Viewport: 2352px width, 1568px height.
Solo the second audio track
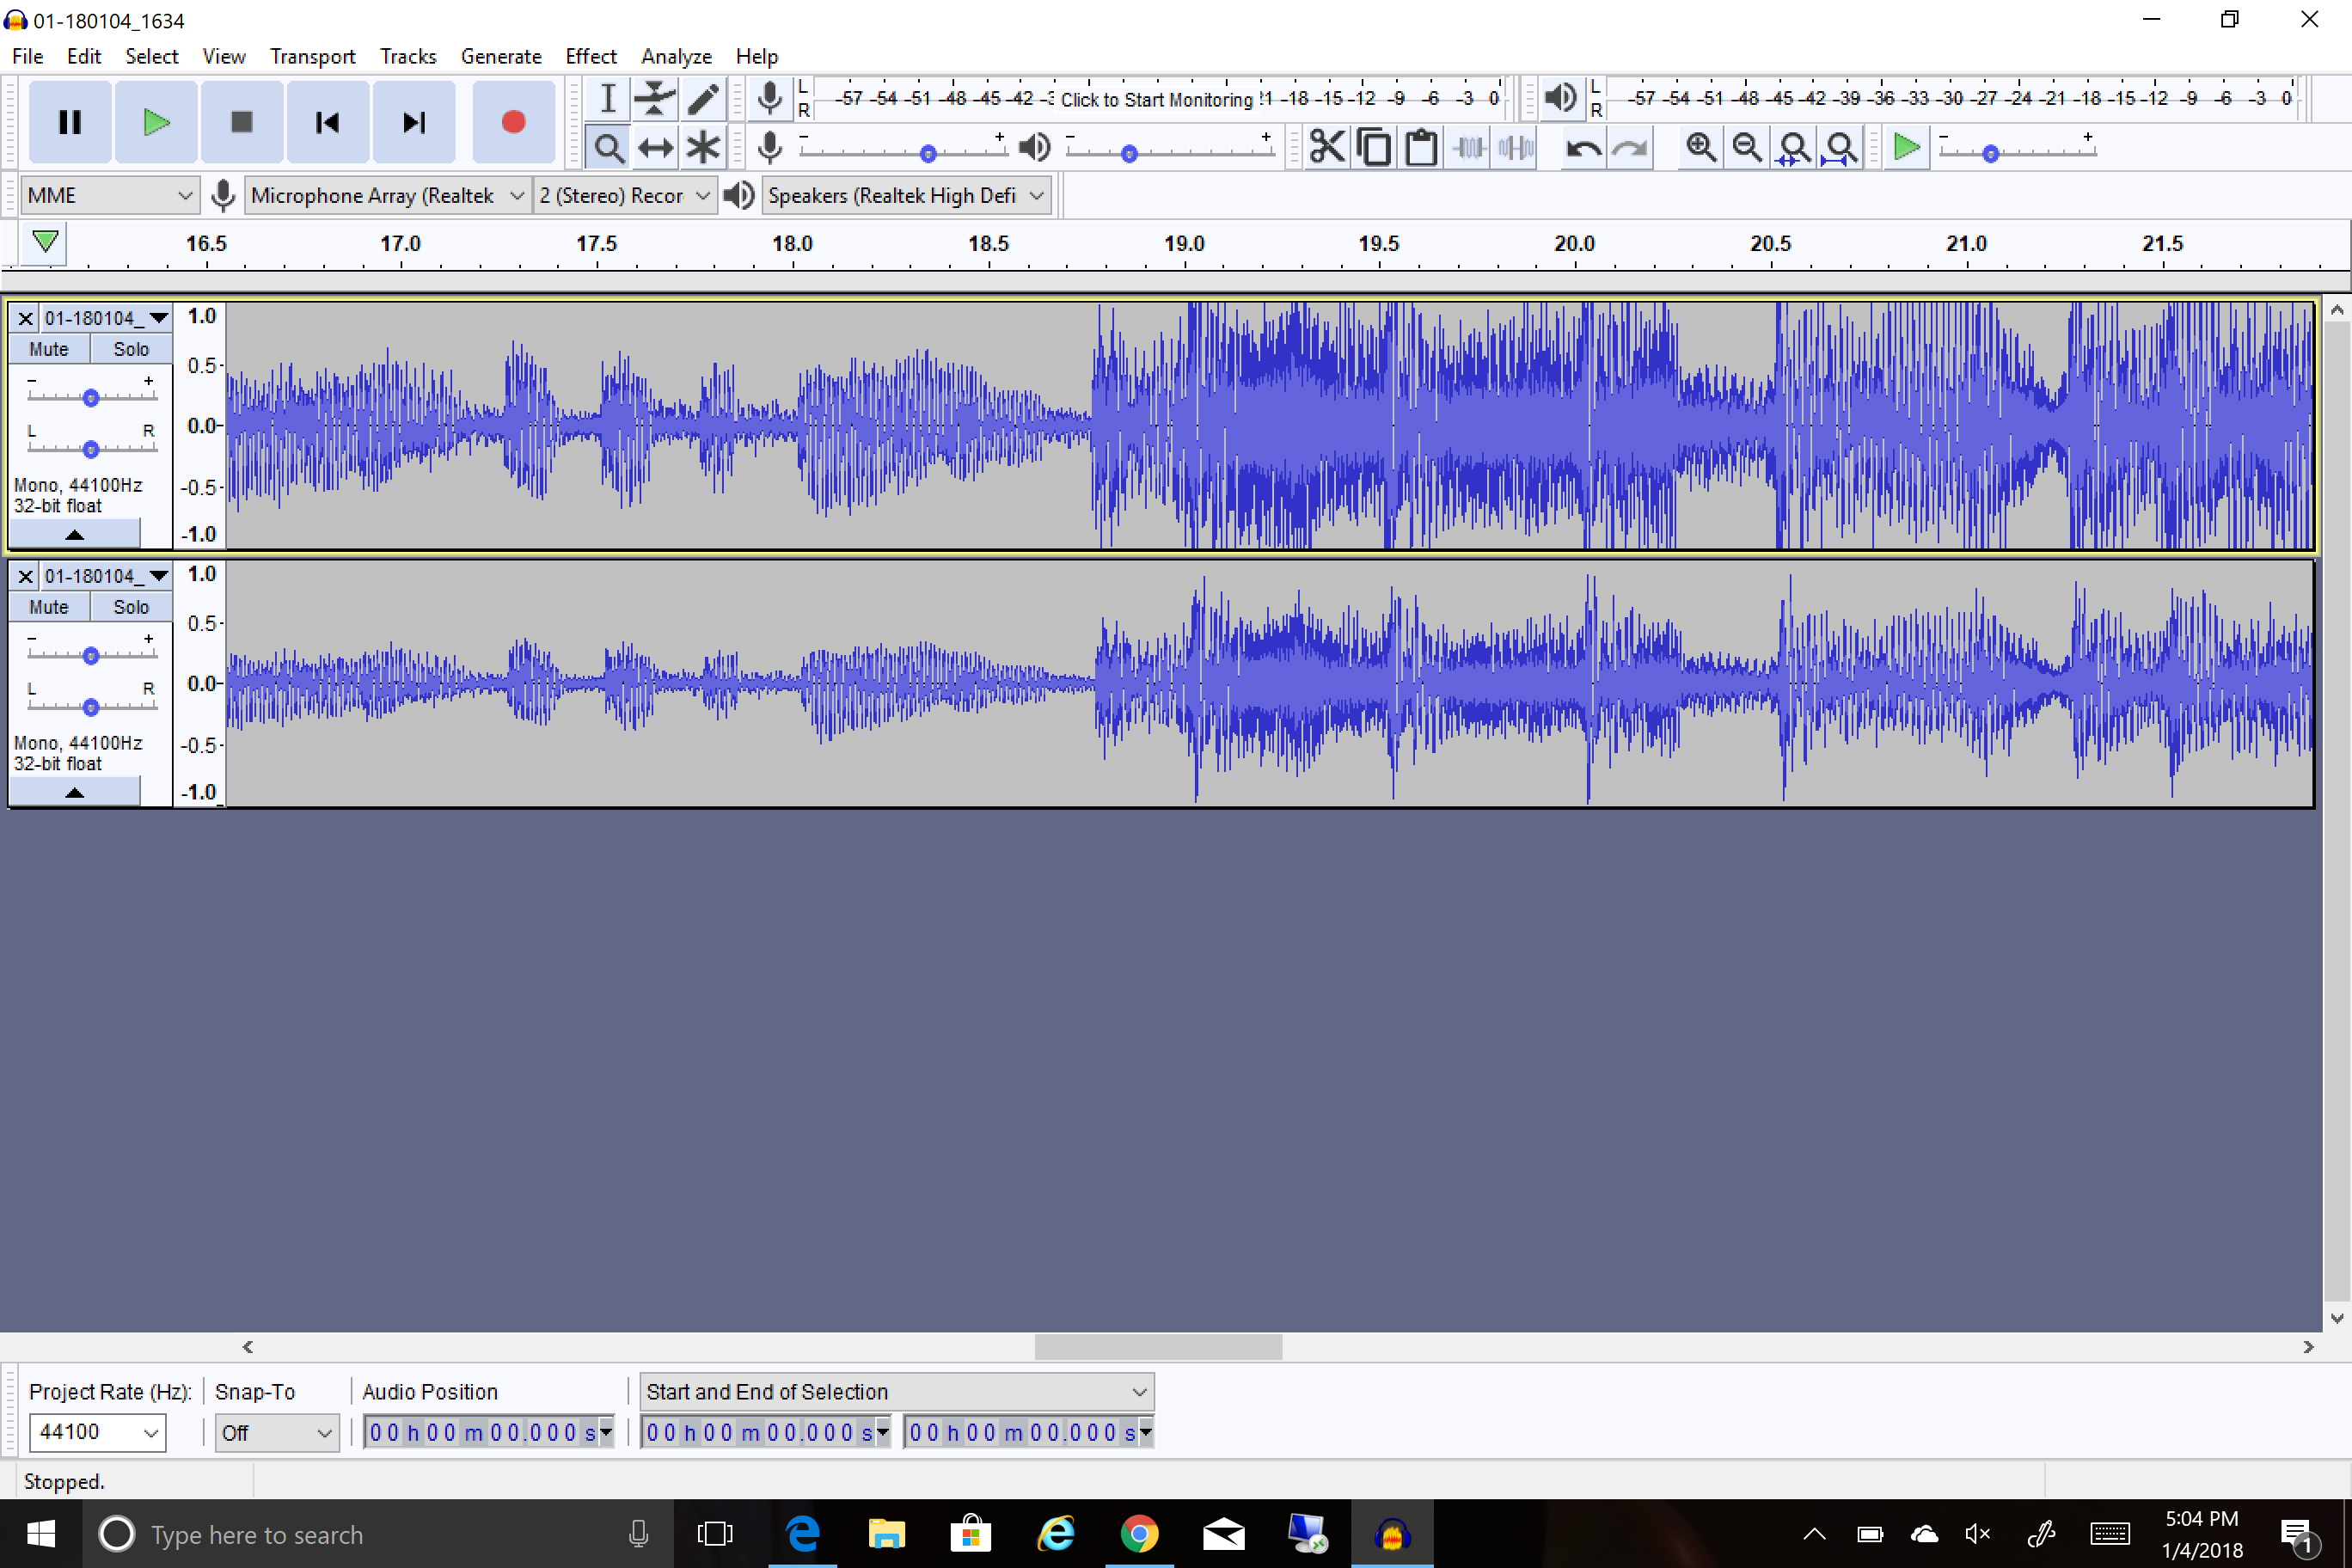coord(131,607)
